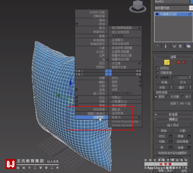The height and width of the screenshot is (173, 193).
Task: Click 分割 button in 编辑边 panel
Action: [x=182, y=131]
